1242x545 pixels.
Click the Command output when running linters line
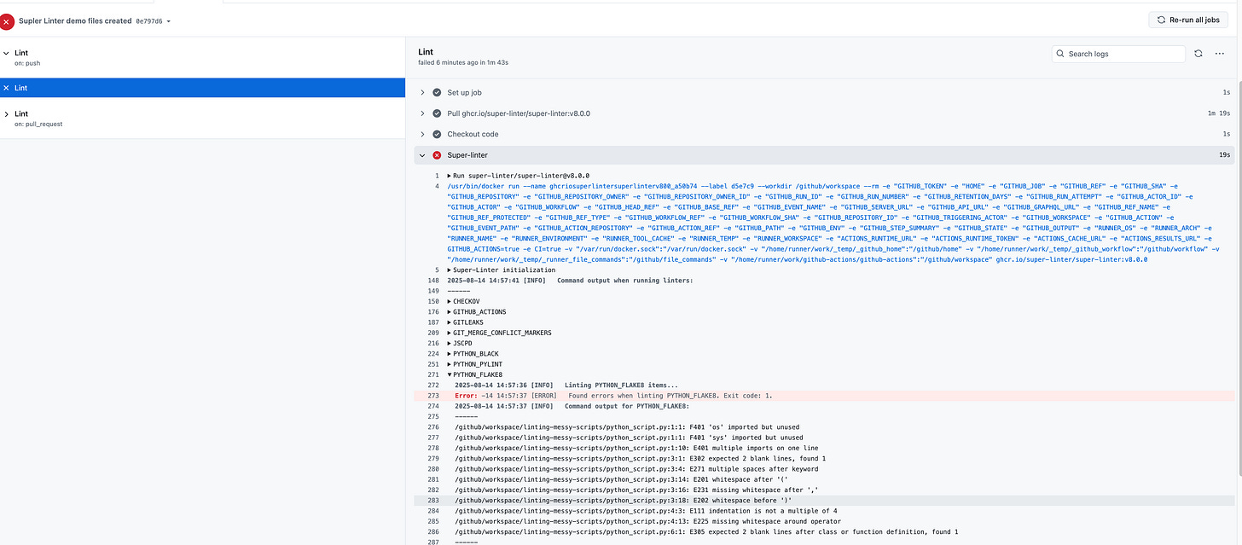571,281
